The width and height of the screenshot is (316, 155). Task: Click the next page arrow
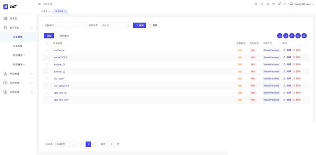(x=95, y=144)
